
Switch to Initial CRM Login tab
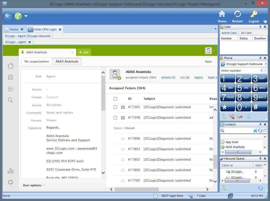(x=45, y=29)
